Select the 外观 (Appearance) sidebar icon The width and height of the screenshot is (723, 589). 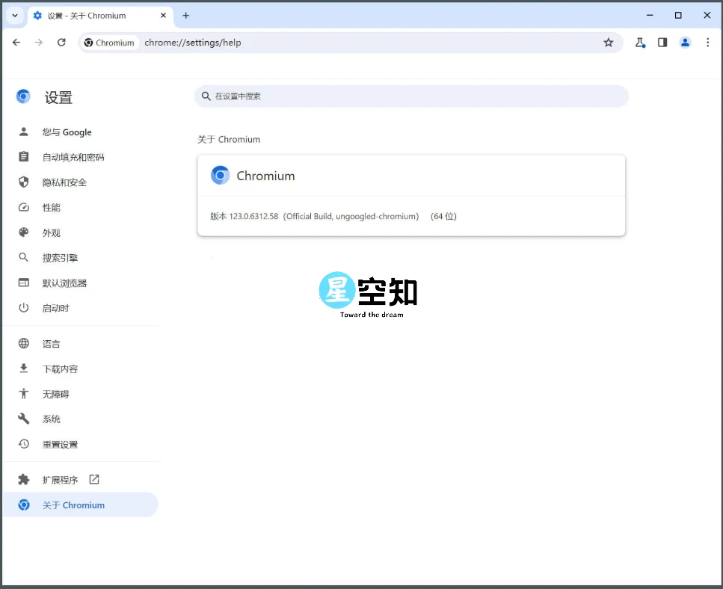pos(23,232)
